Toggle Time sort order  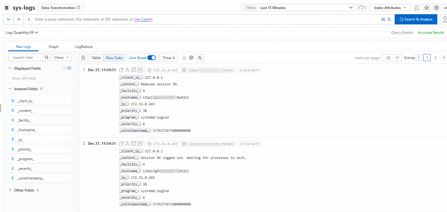(169, 58)
